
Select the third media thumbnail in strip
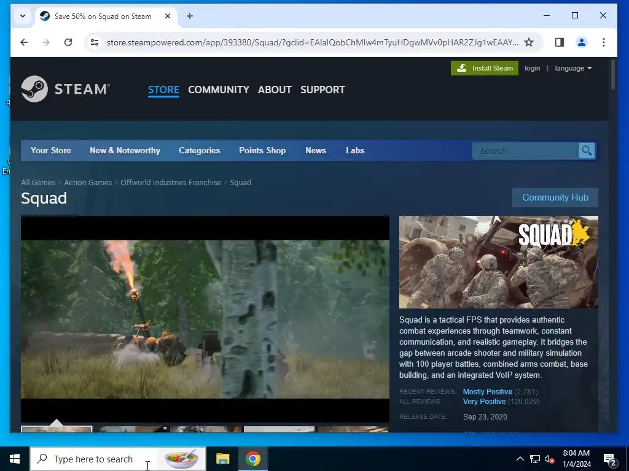click(205, 429)
